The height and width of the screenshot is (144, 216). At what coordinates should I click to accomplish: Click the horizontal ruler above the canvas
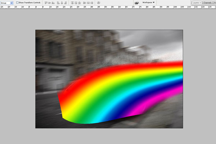[x=108, y=7]
